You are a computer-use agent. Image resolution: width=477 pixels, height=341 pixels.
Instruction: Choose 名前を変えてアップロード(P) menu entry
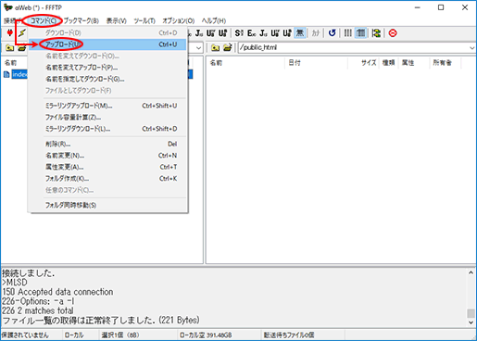pyautogui.click(x=107, y=68)
